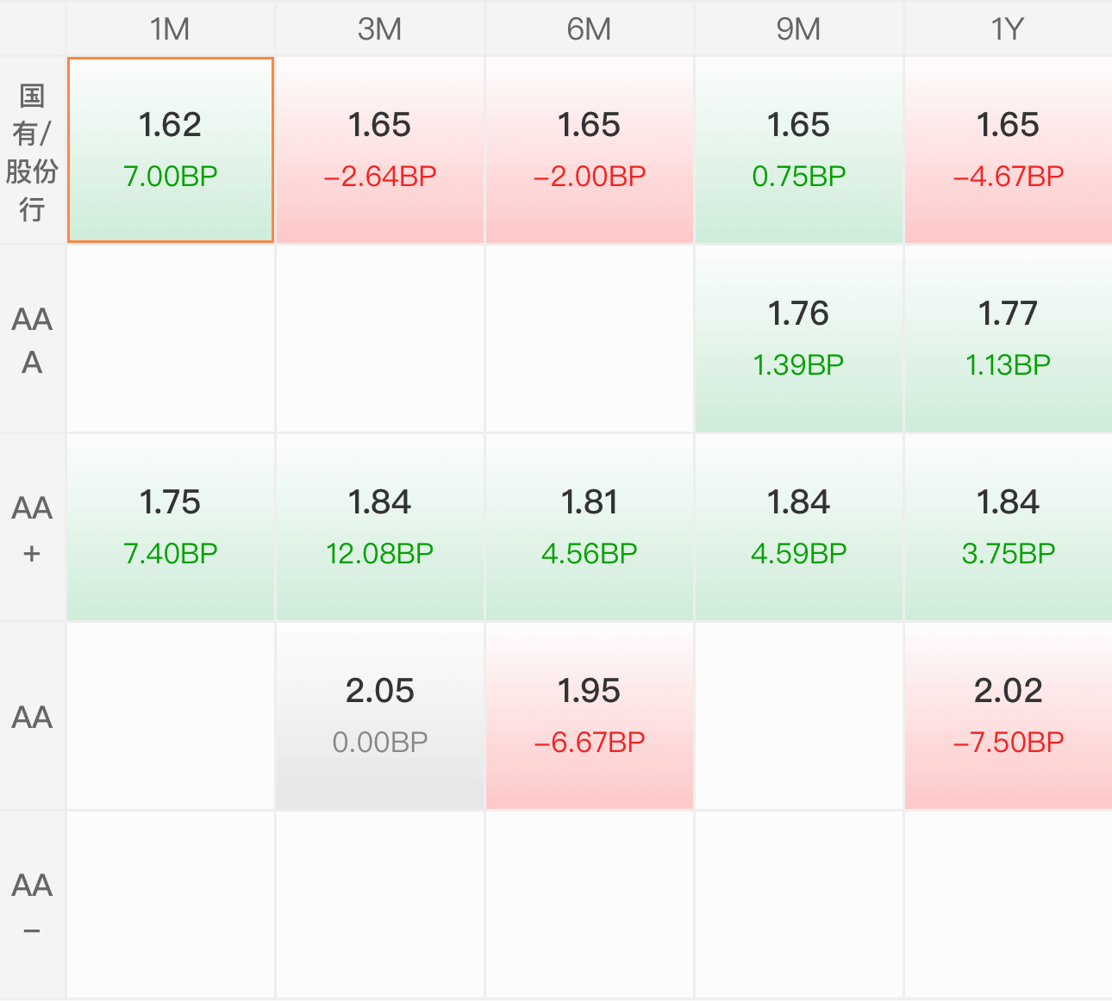Image resolution: width=1112 pixels, height=1001 pixels.
Task: Select the AAA row label
Action: pyautogui.click(x=33, y=339)
